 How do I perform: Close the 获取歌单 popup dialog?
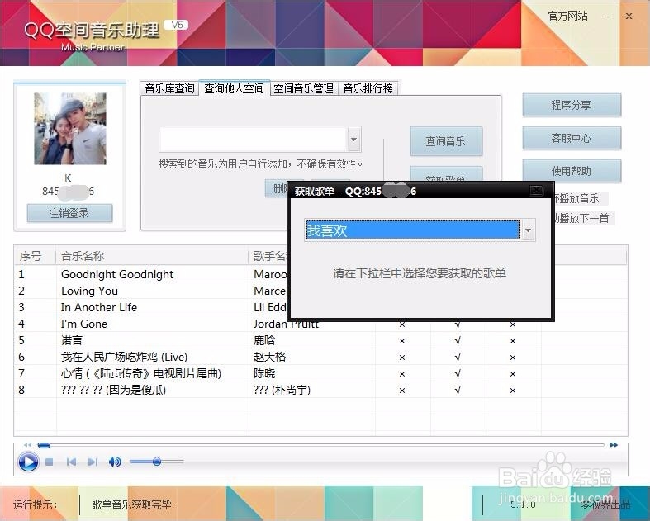[536, 190]
